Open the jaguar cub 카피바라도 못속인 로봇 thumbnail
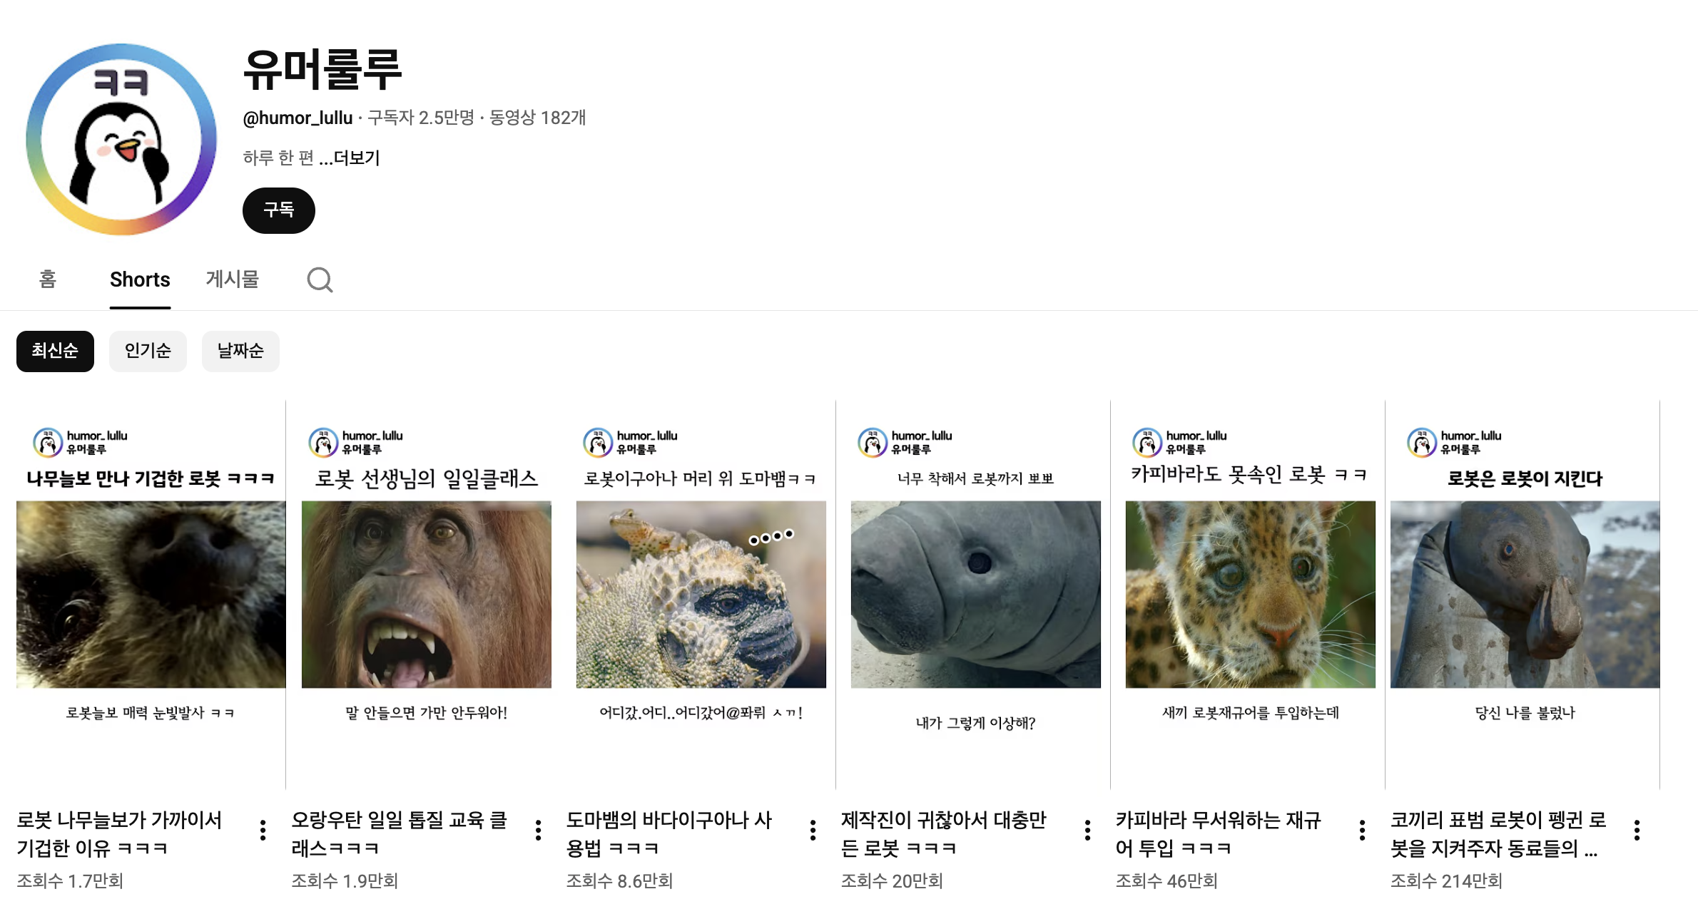 [1251, 595]
